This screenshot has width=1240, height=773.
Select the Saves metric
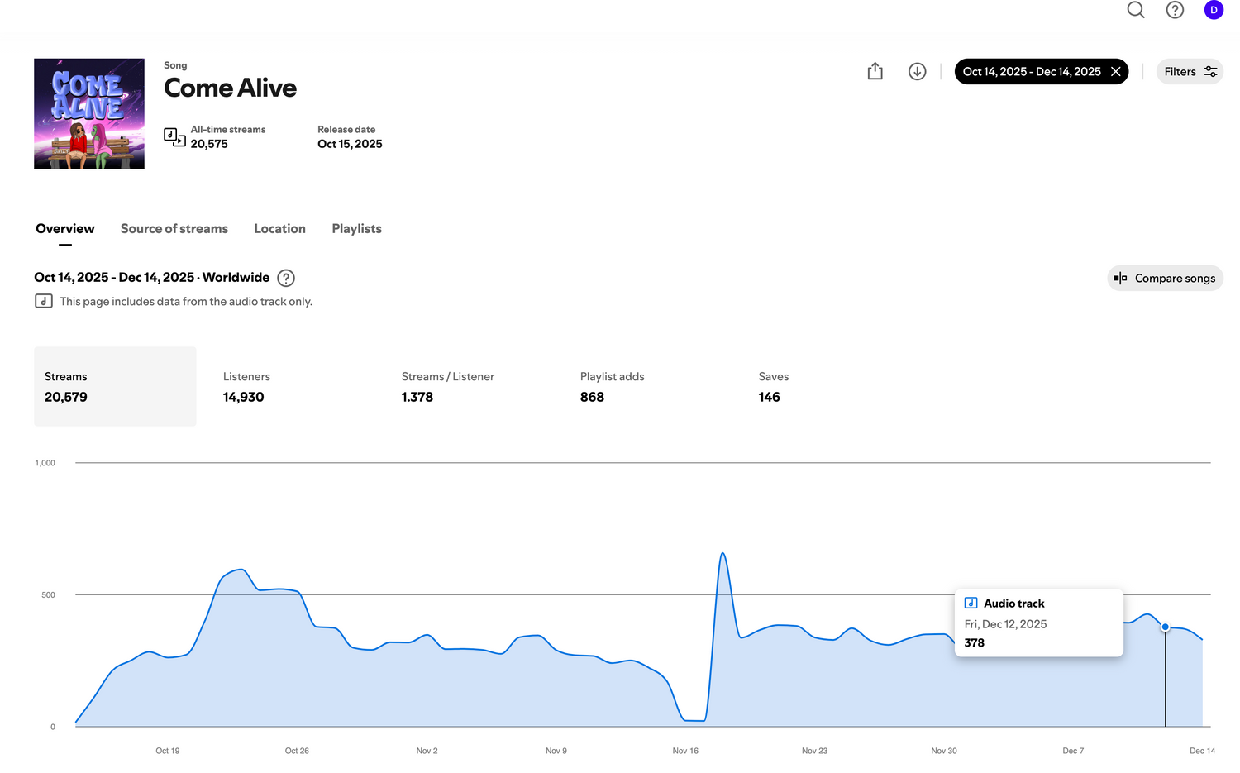click(773, 387)
